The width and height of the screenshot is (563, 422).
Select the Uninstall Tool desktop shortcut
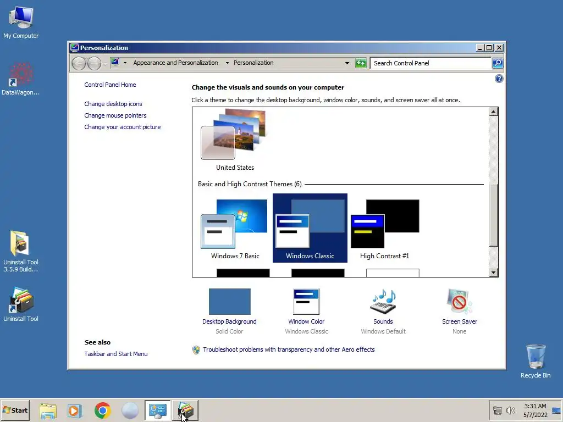21,304
